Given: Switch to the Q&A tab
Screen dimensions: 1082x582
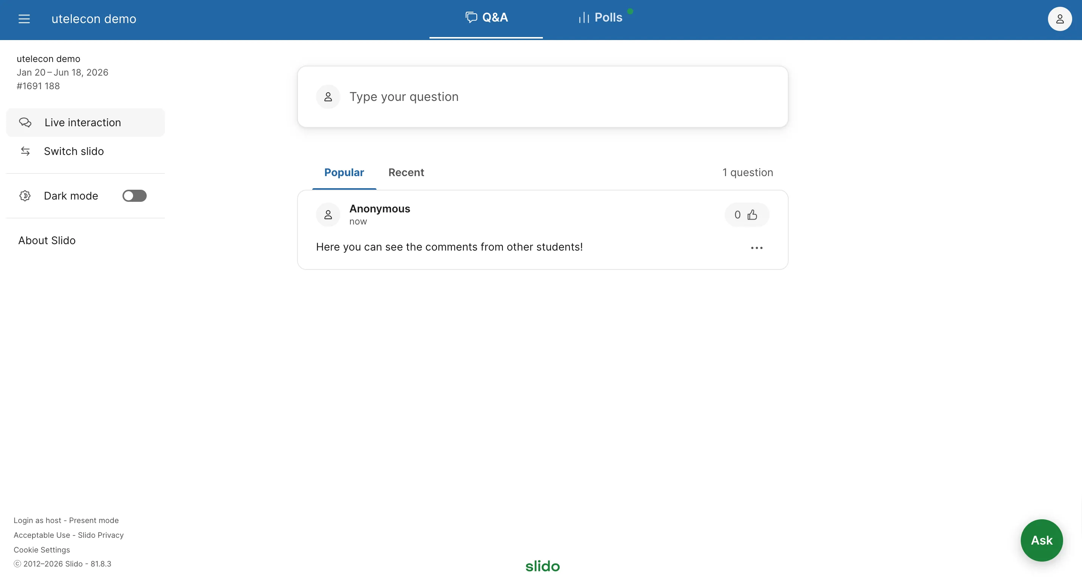Looking at the screenshot, I should 487,18.
